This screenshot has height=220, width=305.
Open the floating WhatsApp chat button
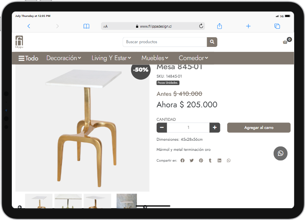280,154
